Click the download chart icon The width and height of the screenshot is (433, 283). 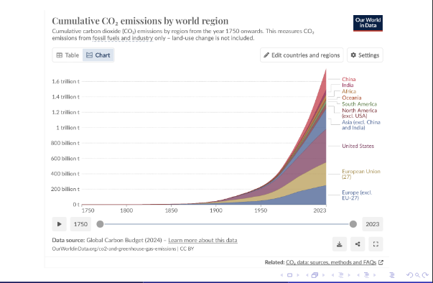tap(340, 244)
